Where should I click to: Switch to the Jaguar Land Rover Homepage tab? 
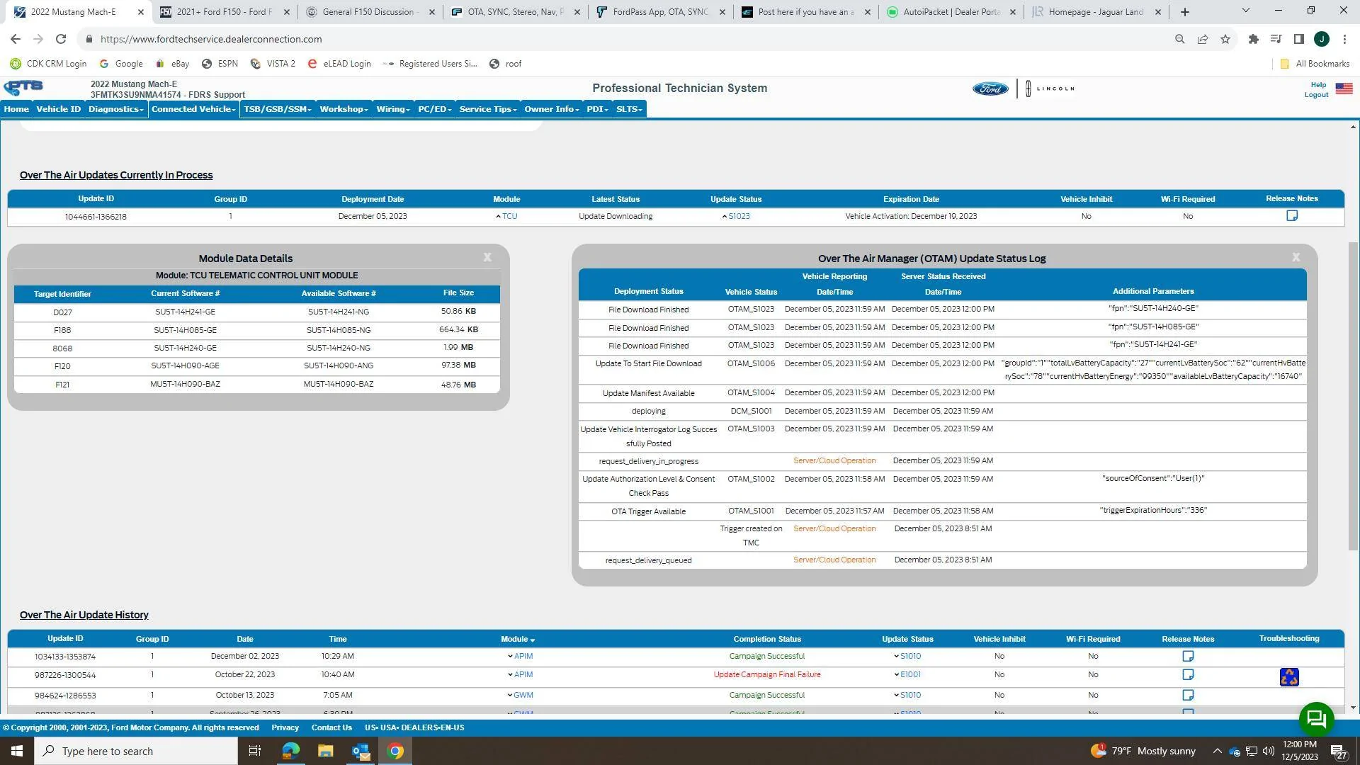tap(1096, 12)
